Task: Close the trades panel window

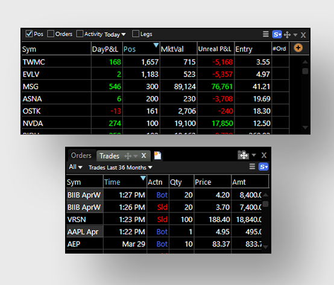Action: tap(264, 155)
